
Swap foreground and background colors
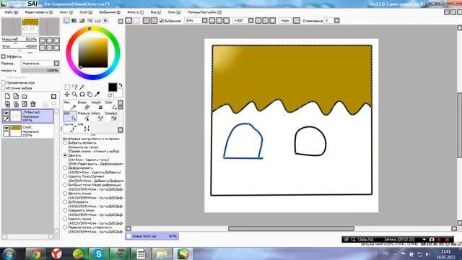coord(121,85)
